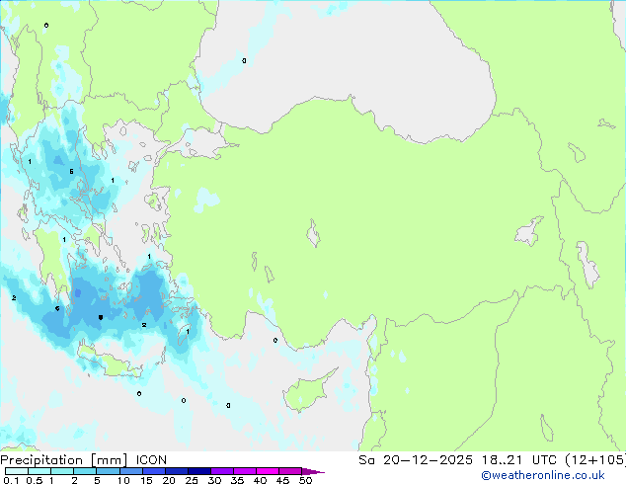Click the 'ICON' model name label
The height and width of the screenshot is (484, 626).
point(151,460)
